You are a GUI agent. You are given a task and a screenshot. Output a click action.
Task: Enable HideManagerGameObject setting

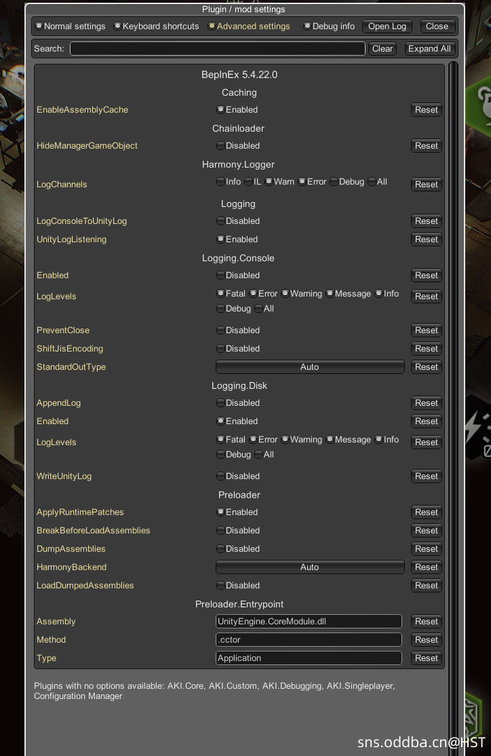point(220,146)
